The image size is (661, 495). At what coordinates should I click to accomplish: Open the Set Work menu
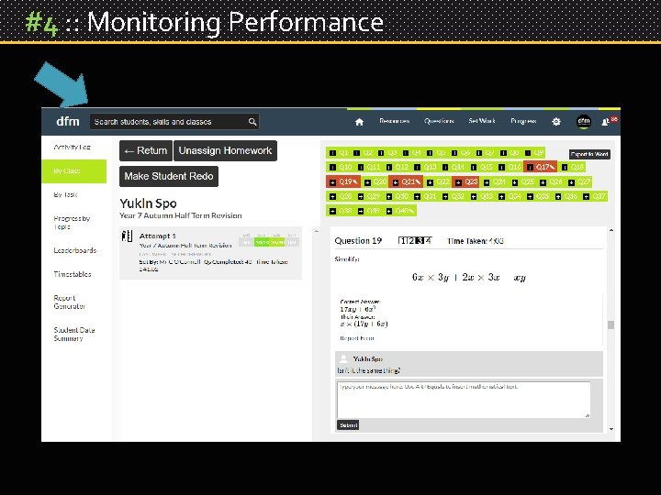click(482, 121)
